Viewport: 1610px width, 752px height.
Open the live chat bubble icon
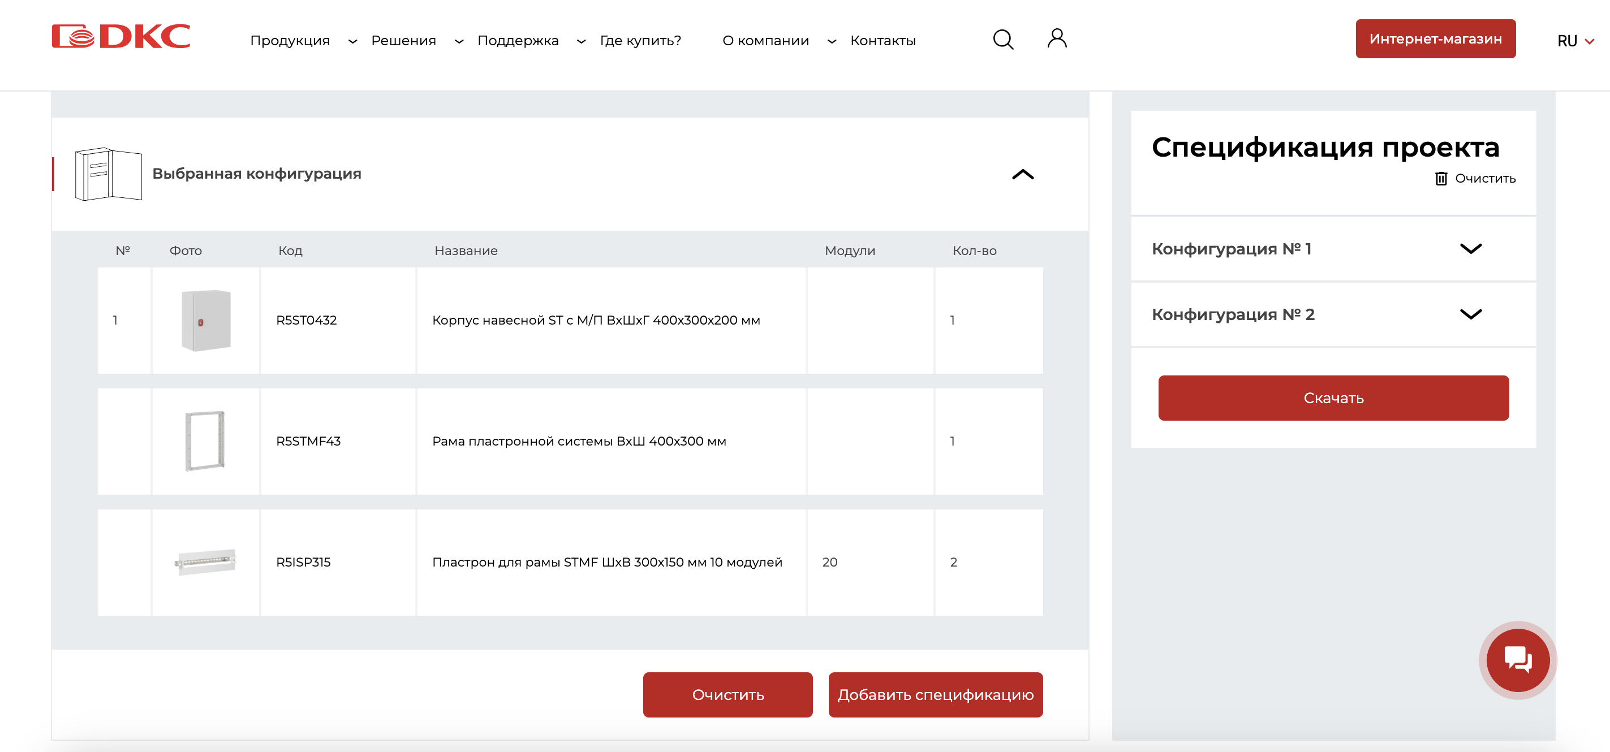pyautogui.click(x=1517, y=660)
